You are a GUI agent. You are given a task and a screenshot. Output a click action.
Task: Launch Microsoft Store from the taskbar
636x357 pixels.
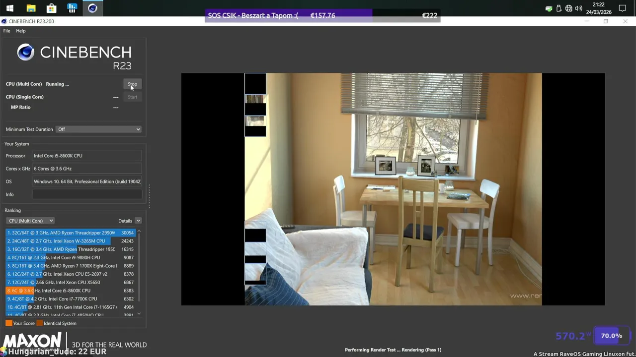pyautogui.click(x=51, y=8)
